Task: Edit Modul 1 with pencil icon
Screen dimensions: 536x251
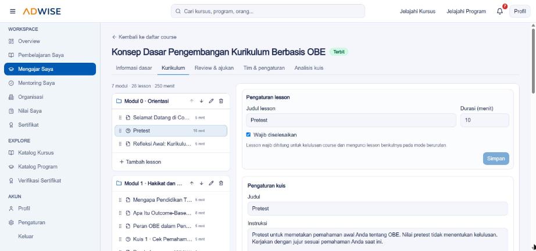Action: click(211, 184)
